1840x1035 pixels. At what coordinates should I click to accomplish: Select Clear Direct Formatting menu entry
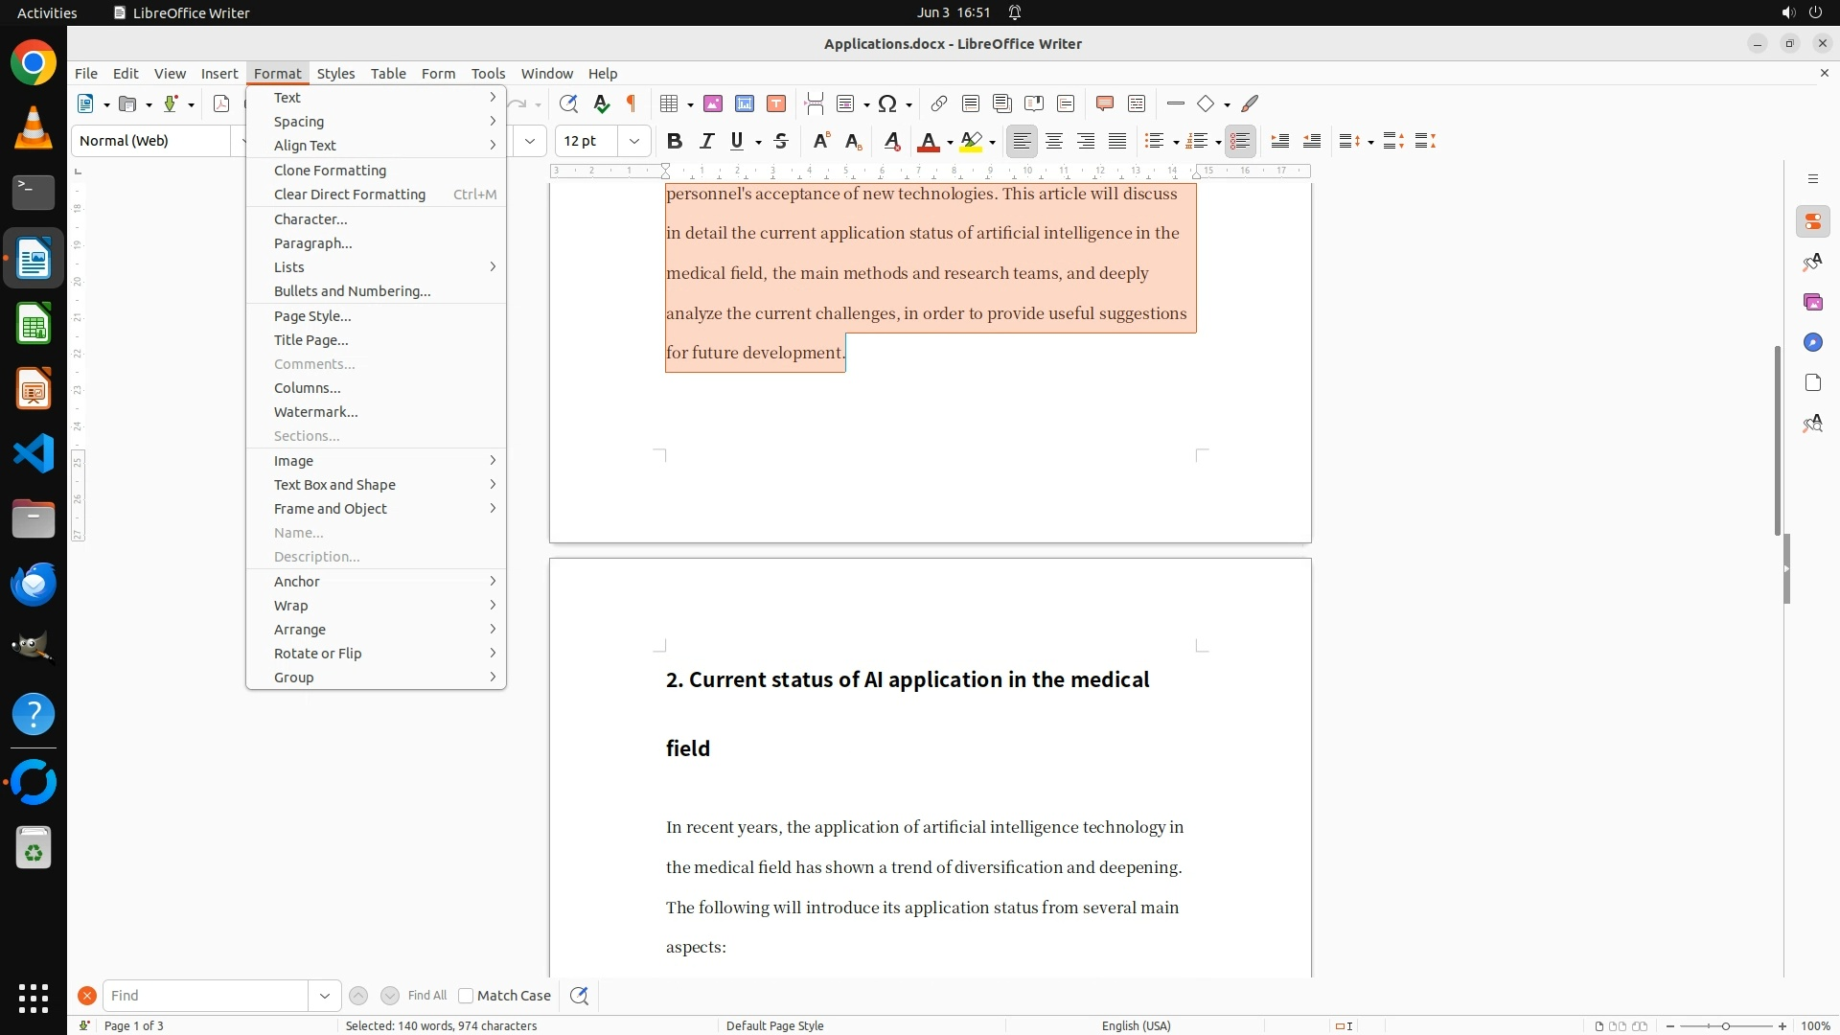coord(349,195)
